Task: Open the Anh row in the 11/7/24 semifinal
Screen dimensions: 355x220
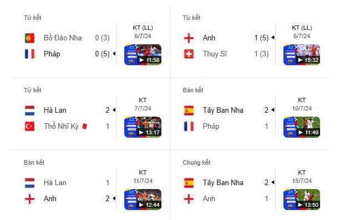Action: pos(68,199)
